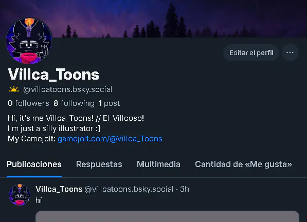Click the forest night banner image
307x222 pixels.
click(176, 18)
